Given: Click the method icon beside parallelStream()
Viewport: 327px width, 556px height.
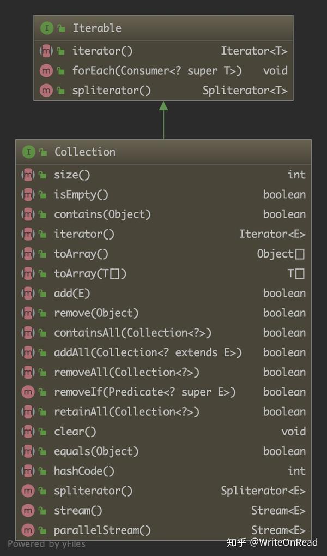Looking at the screenshot, I should pos(28,530).
